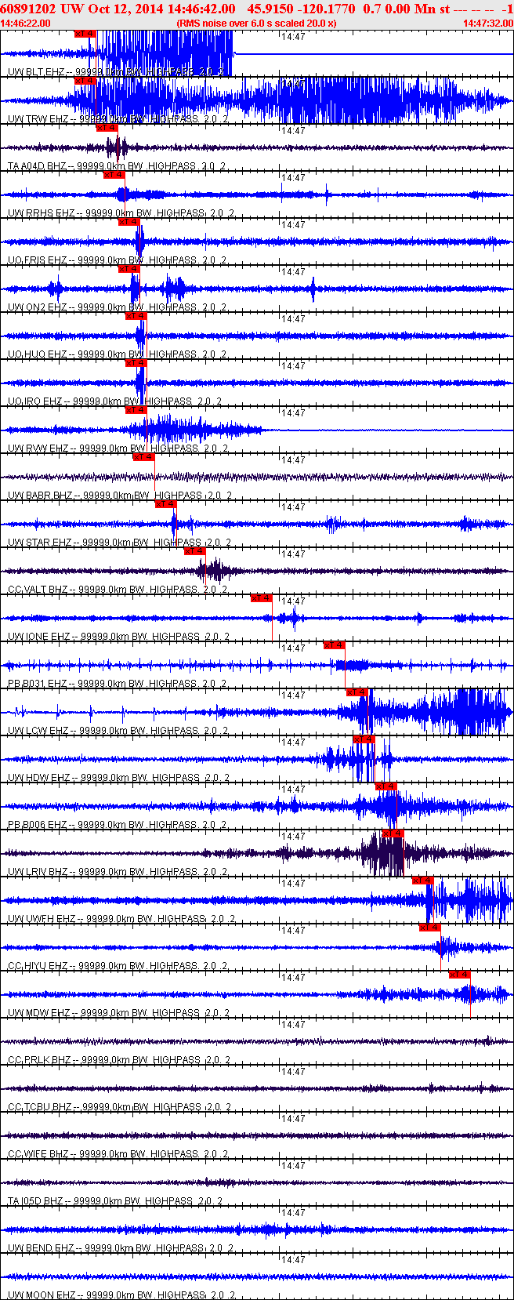Viewport: 514px width, 1300px height.
Task: Select the pick marker on the LCW trace
Action: pos(357,692)
